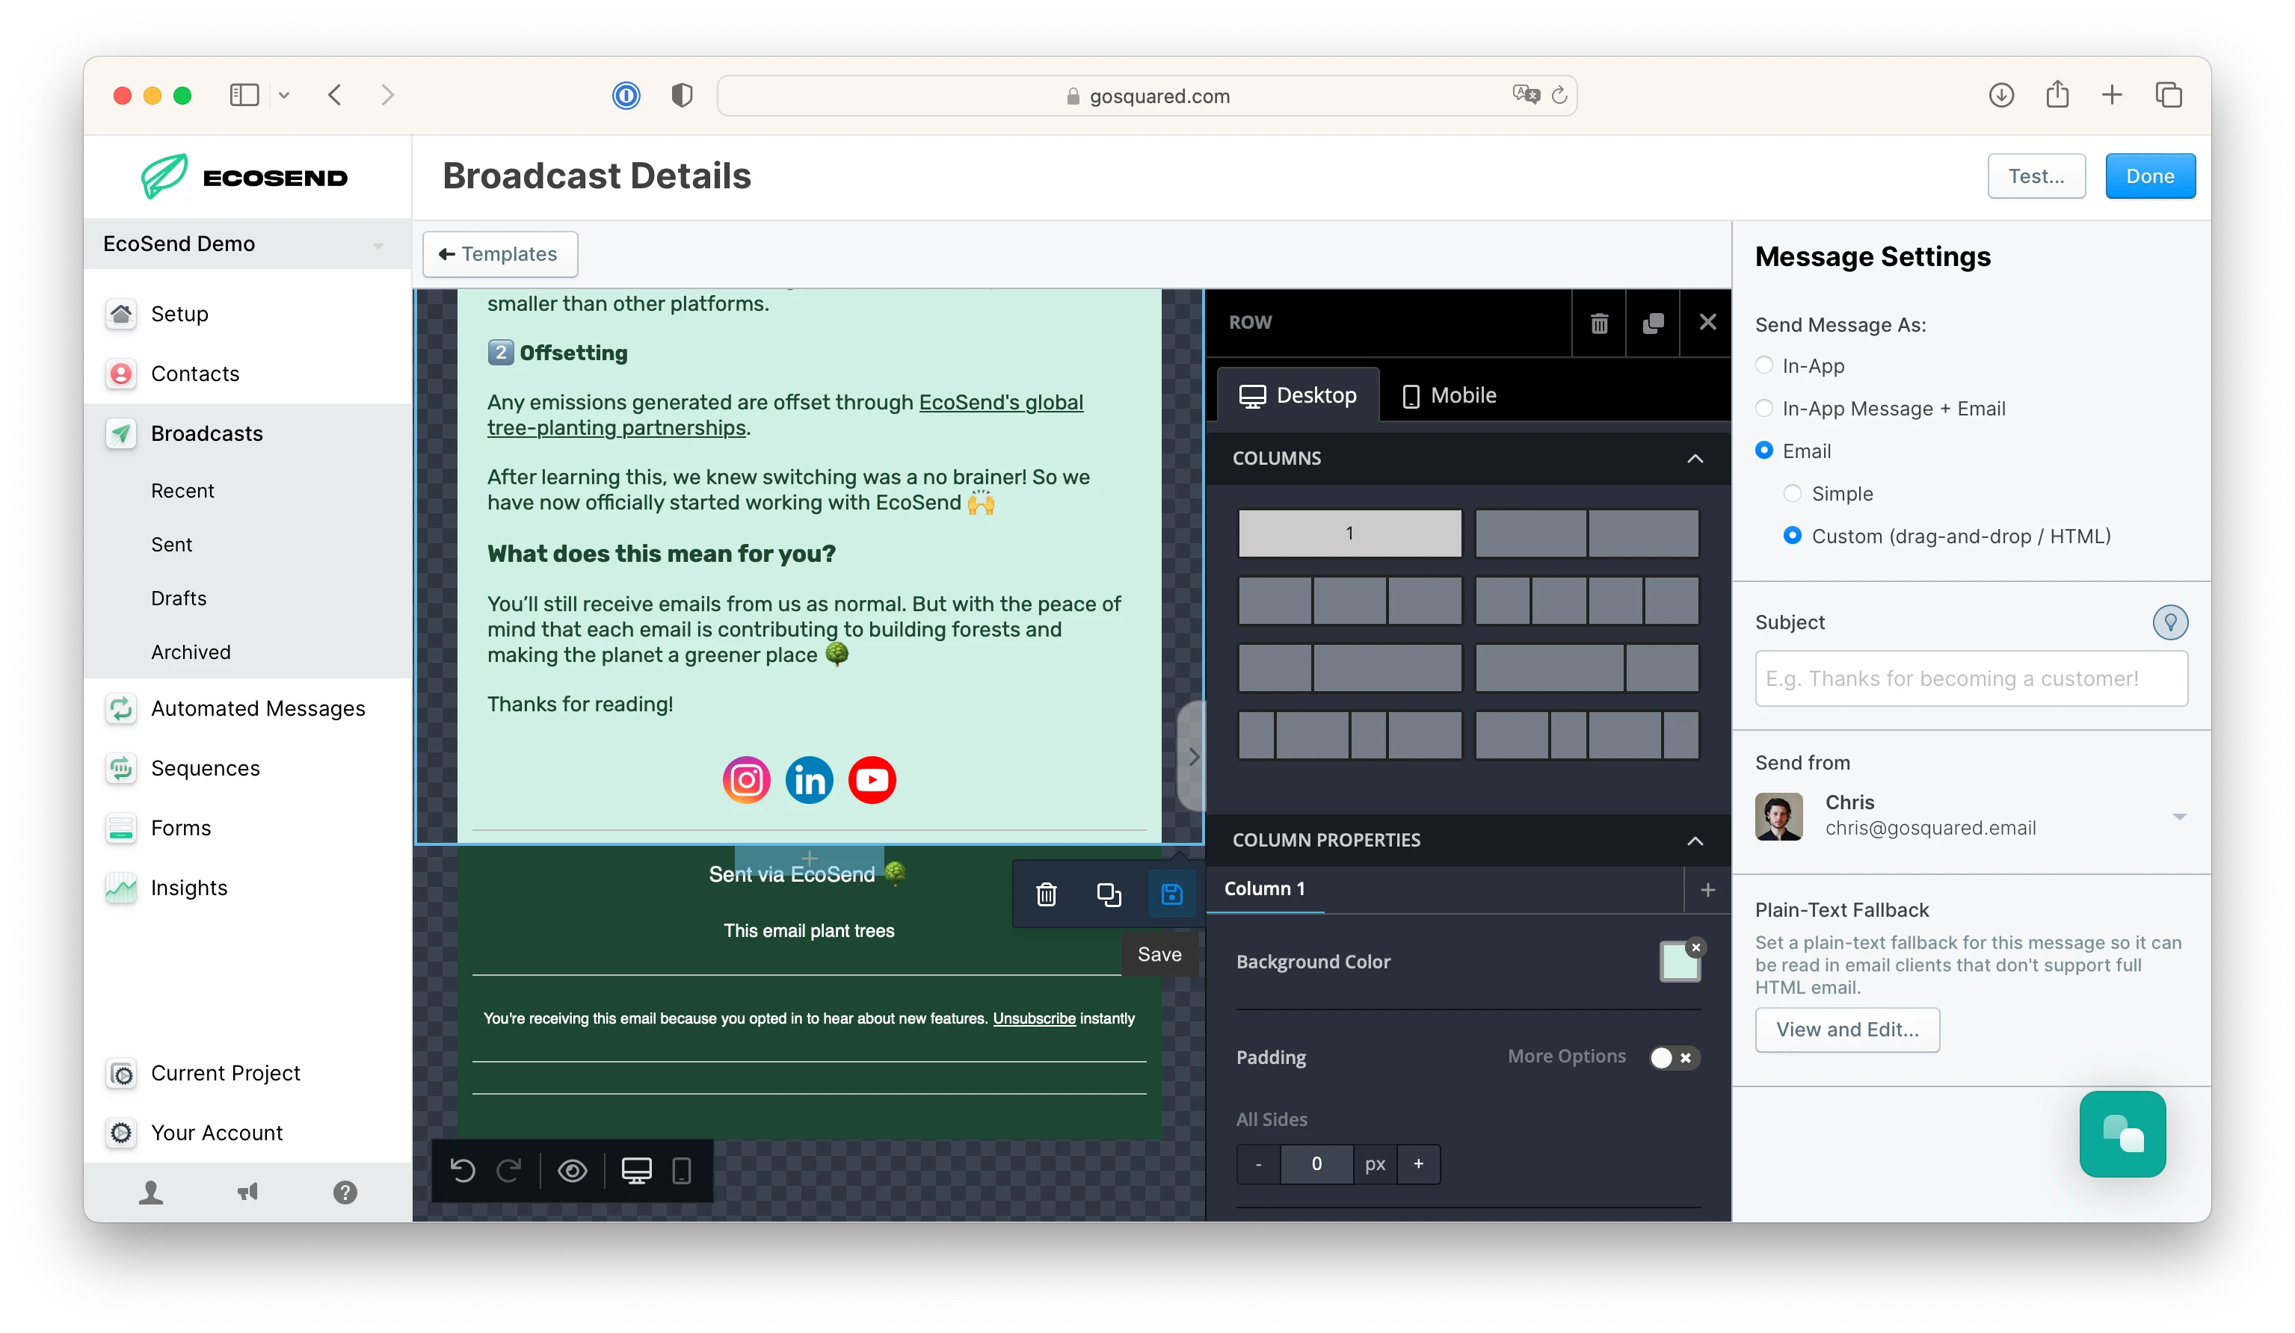Duplicate the footer block
This screenshot has height=1333, width=2295.
click(x=1109, y=894)
